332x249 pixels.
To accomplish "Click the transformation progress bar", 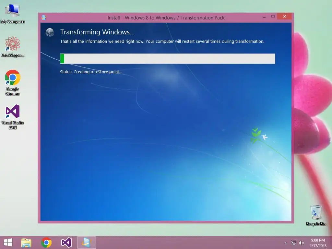I will pos(168,59).
